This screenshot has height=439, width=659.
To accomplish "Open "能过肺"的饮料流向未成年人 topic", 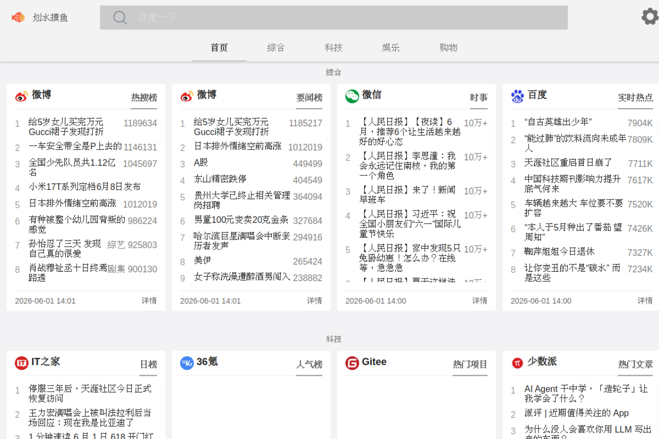I will [x=576, y=144].
